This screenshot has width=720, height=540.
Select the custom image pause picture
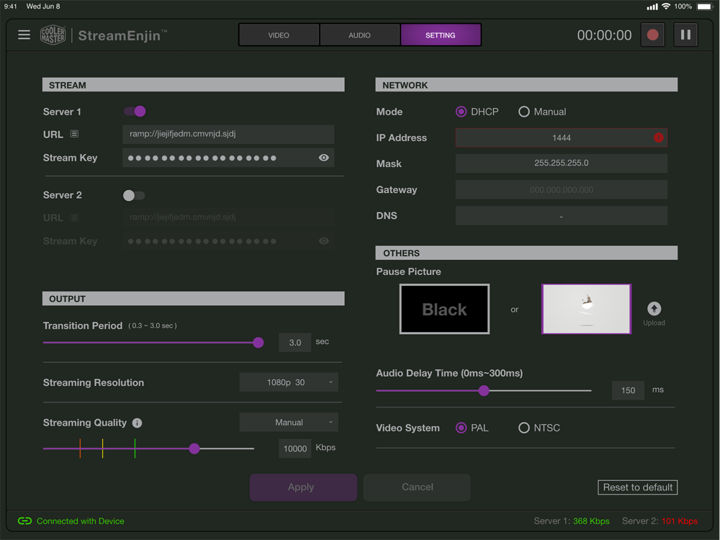click(x=586, y=309)
